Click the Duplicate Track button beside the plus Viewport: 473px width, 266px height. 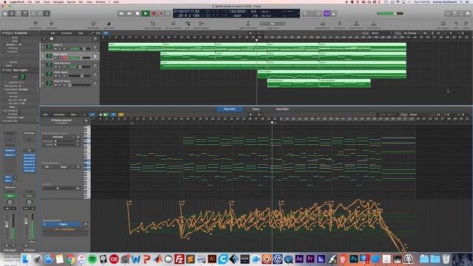(x=52, y=39)
